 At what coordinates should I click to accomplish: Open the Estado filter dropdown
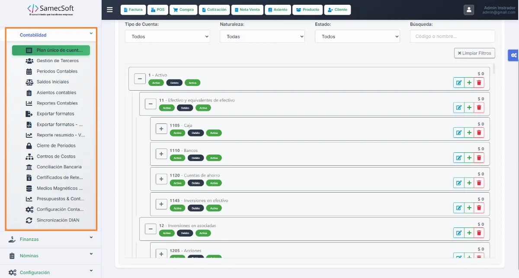tap(357, 36)
